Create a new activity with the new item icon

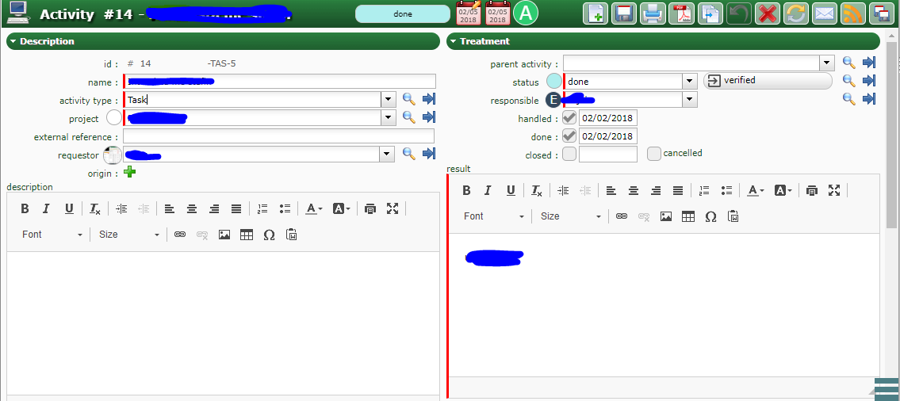click(595, 13)
